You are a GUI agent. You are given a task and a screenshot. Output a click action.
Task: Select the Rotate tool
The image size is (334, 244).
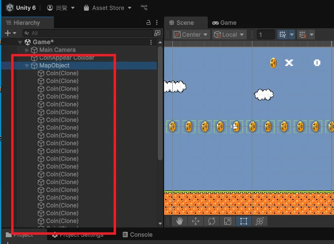pos(212,221)
